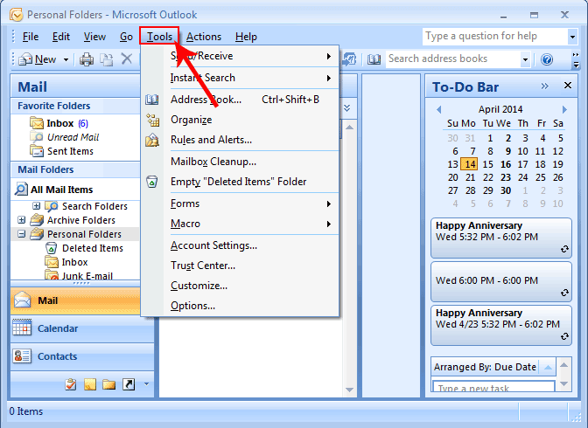The image size is (588, 428).
Task: Open the Wed 6:00 PM - 6:00 PM appointment
Action: coord(501,281)
